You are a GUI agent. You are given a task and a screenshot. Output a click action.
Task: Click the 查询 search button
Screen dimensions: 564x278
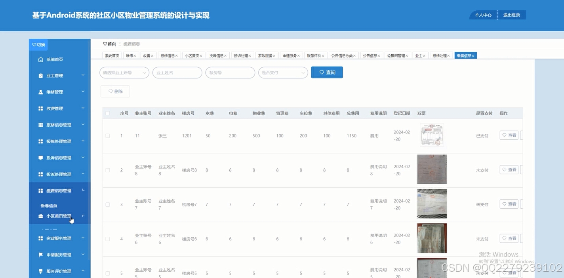327,72
